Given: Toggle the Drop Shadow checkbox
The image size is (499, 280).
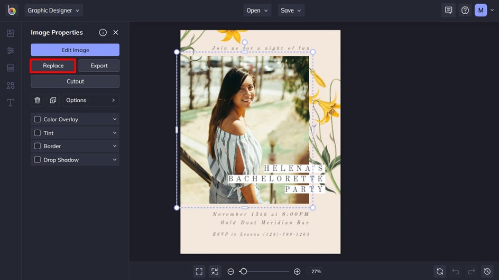Looking at the screenshot, I should [x=38, y=160].
